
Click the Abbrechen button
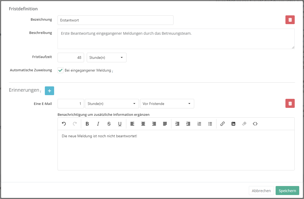pos(261,191)
